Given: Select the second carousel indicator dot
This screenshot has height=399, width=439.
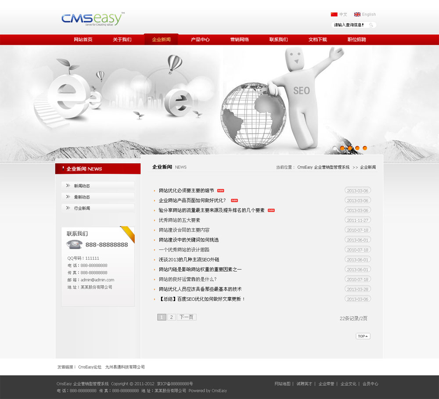Looking at the screenshot, I should [342, 148].
